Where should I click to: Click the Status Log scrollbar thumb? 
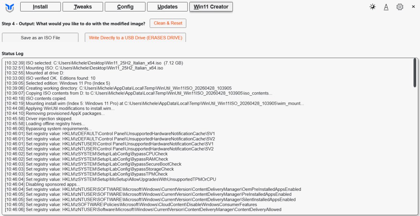pos(415,73)
